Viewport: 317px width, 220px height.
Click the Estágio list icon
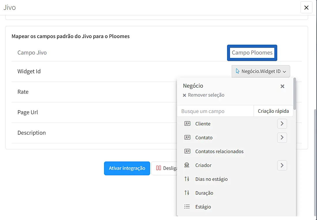[187, 207]
